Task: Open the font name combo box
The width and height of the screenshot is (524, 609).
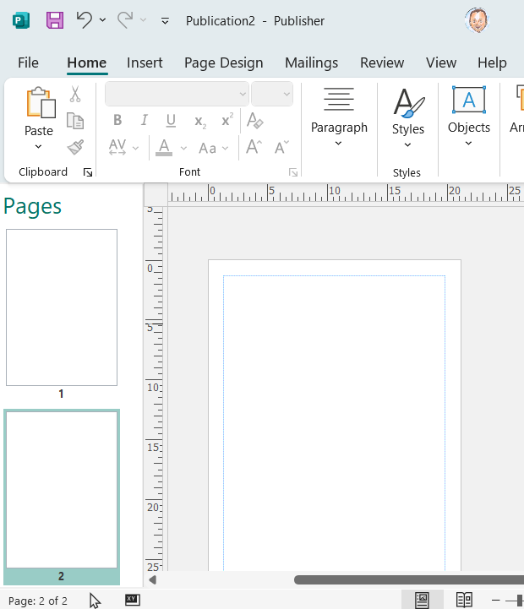Action: pyautogui.click(x=177, y=94)
